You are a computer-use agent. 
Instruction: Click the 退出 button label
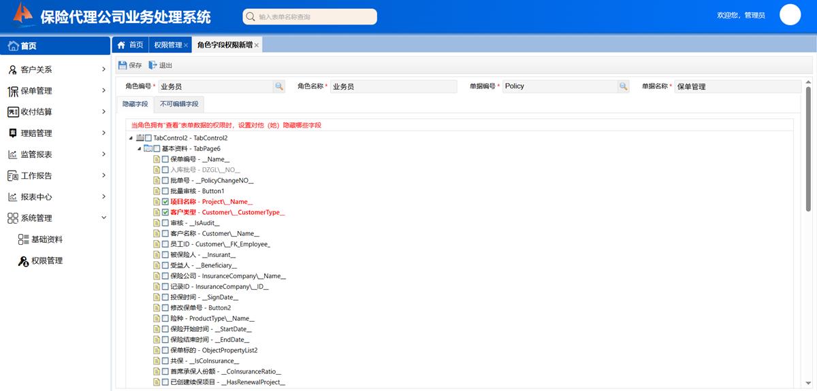165,65
